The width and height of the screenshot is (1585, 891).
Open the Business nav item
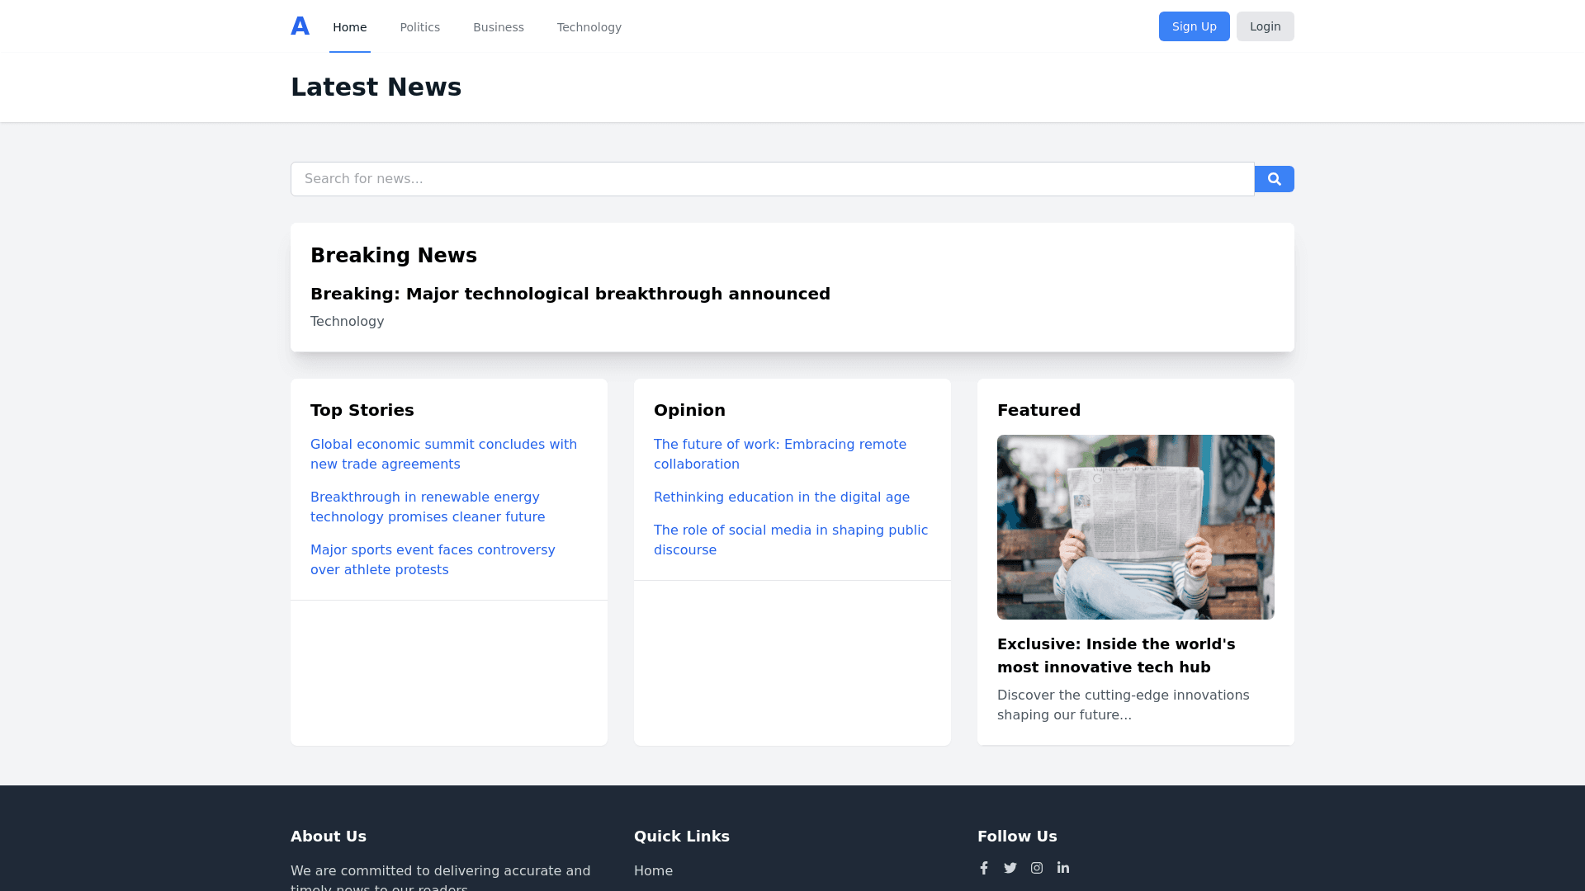click(498, 27)
